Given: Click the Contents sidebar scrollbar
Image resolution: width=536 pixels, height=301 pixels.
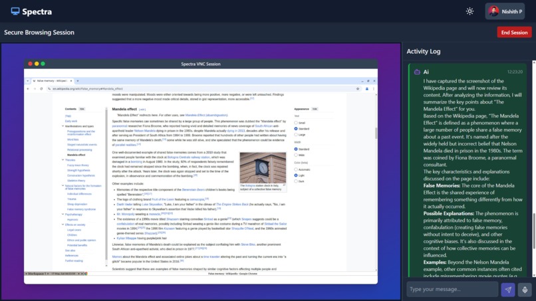Looking at the screenshot, I should (x=106, y=186).
